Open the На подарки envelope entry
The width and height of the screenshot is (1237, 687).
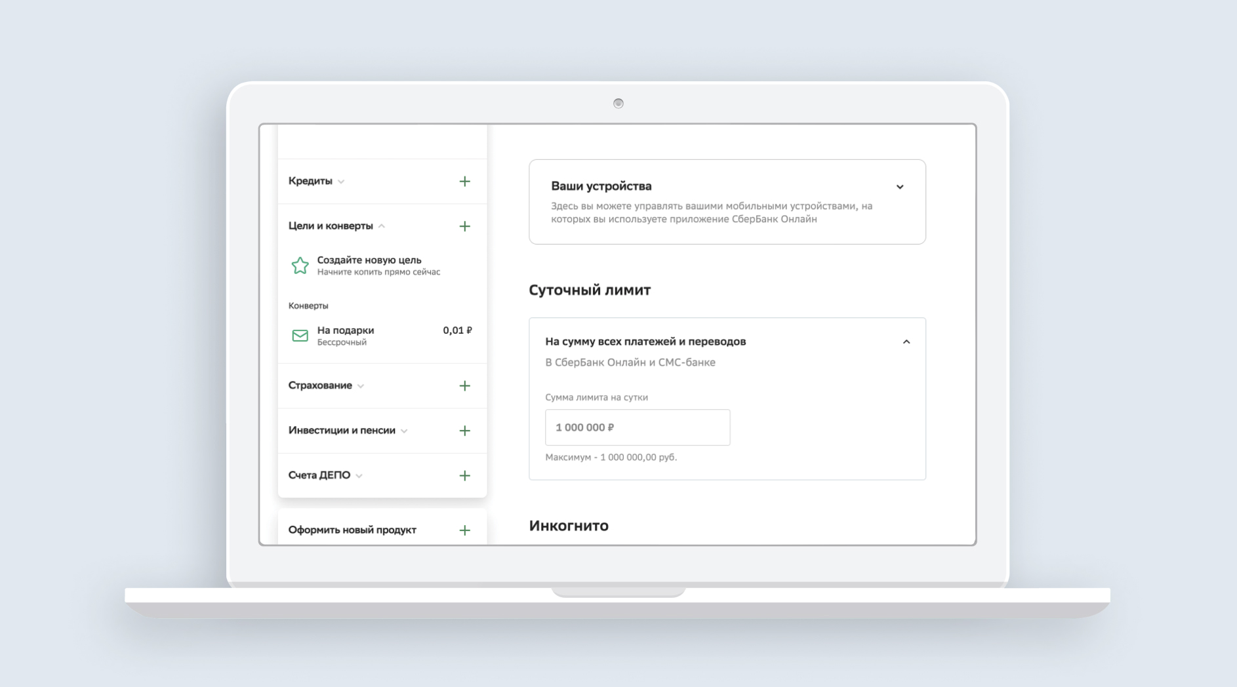coord(346,330)
